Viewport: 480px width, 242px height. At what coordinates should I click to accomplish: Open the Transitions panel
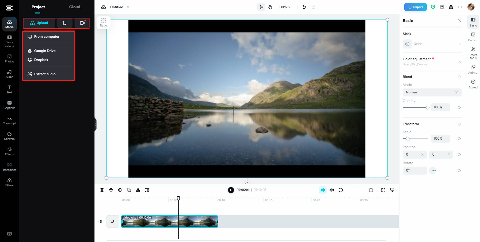[x=9, y=167]
